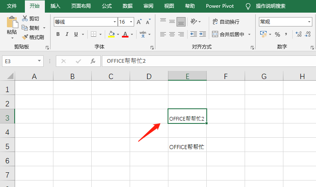Click the Paste clipboard icon

pos(12,22)
